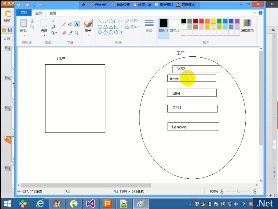Image resolution: width=278 pixels, height=209 pixels.
Task: Click 结束共享 to end sharing
Action: click(x=142, y=5)
